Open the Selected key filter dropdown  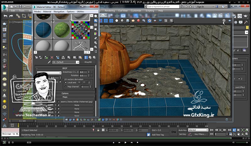pos(198,130)
